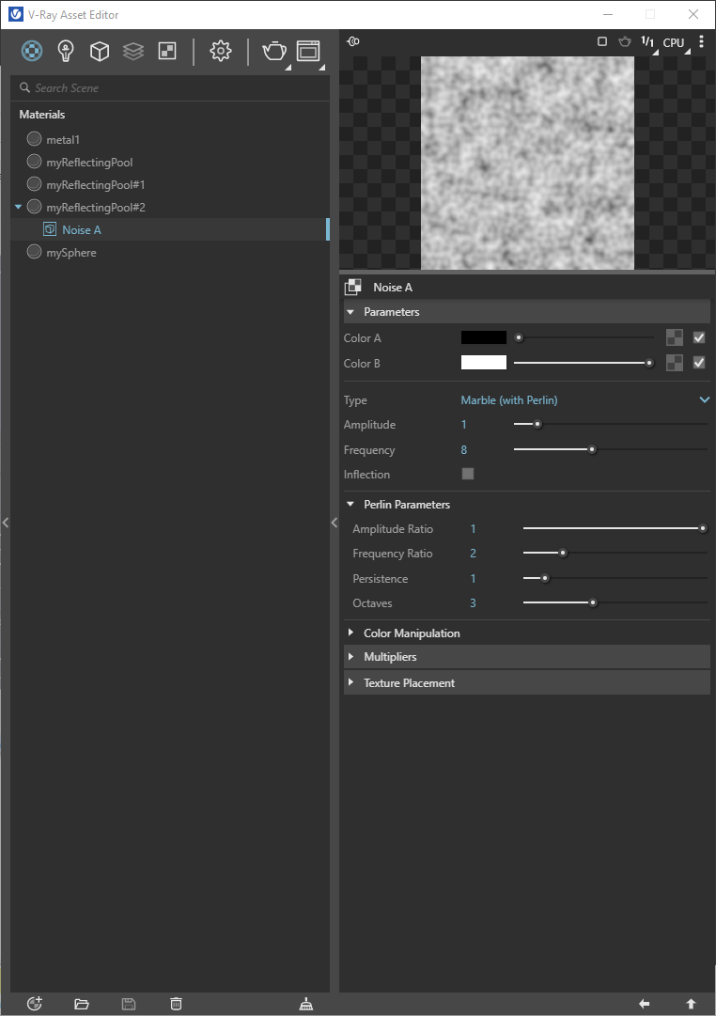Click the Frequency Ratio value 2

coord(473,554)
